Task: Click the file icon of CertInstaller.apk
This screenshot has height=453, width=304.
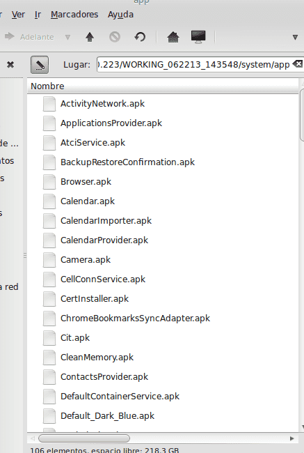Action: [49, 299]
